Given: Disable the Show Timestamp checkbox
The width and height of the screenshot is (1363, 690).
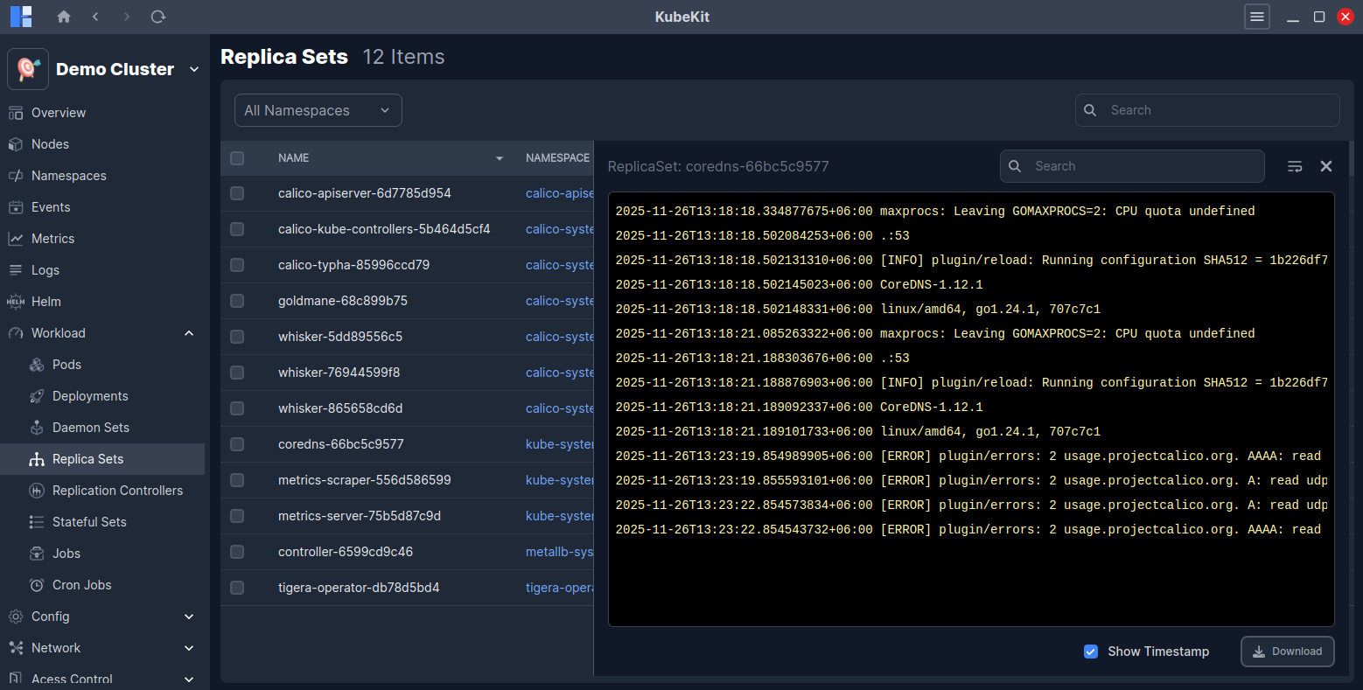Looking at the screenshot, I should point(1091,651).
